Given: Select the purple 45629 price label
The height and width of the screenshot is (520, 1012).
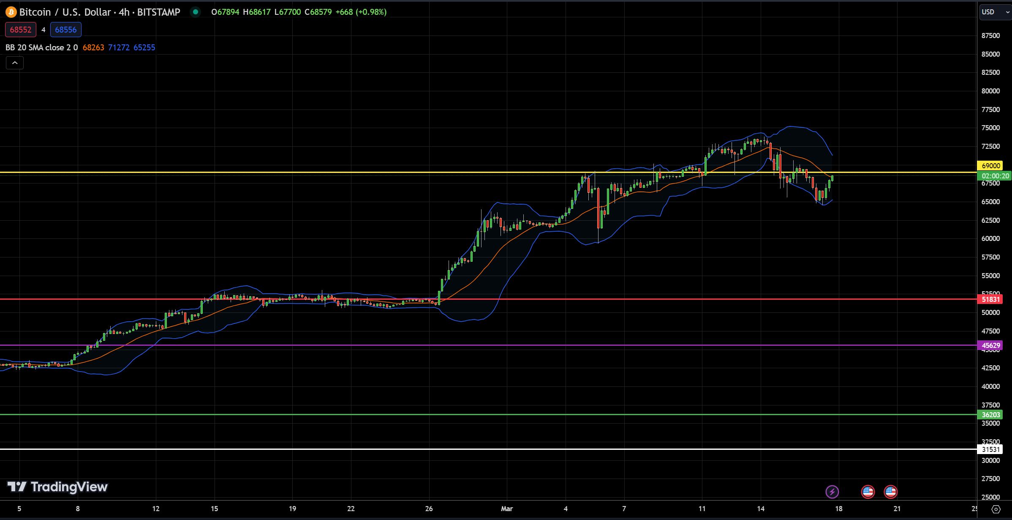Looking at the screenshot, I should pos(990,345).
